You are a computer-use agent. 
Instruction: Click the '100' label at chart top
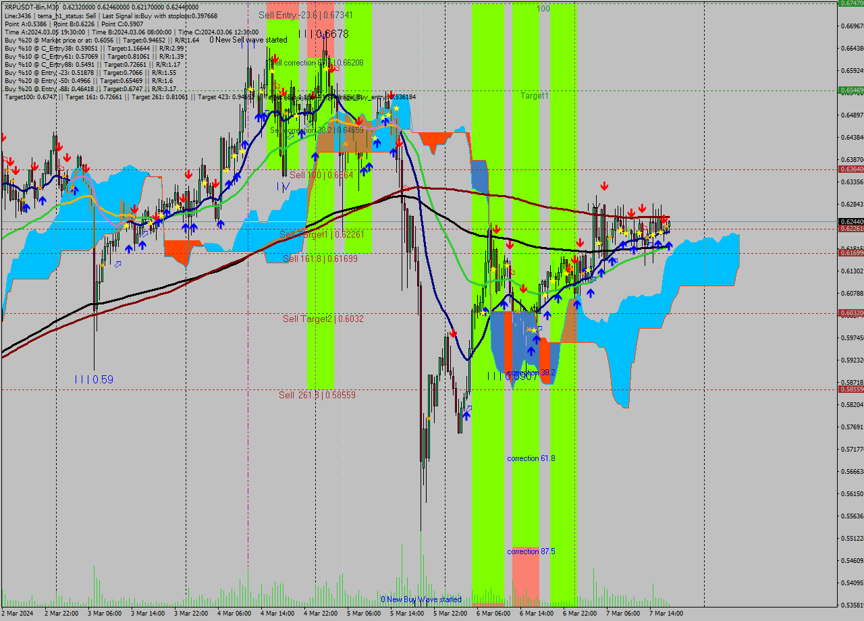(x=543, y=9)
